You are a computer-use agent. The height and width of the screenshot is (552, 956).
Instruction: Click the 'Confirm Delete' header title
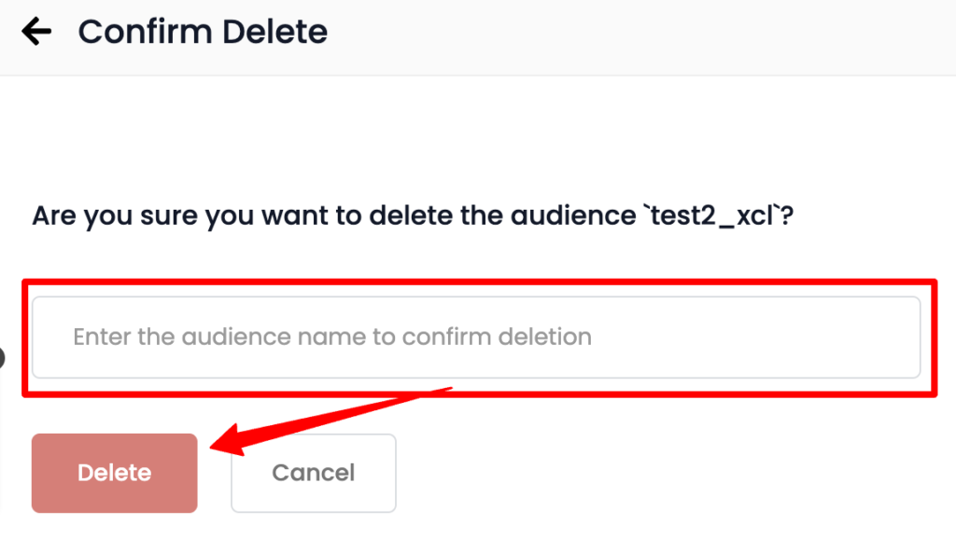click(x=203, y=32)
